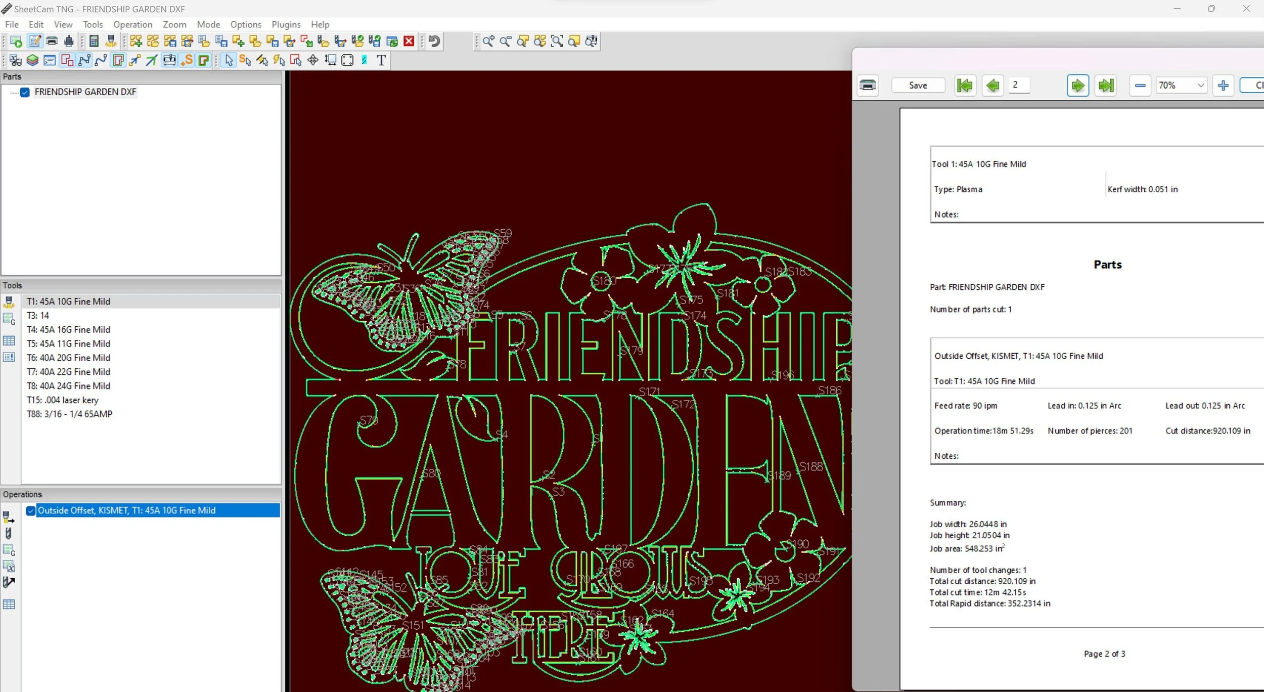
Task: Click the Save button in report preview
Action: [918, 85]
